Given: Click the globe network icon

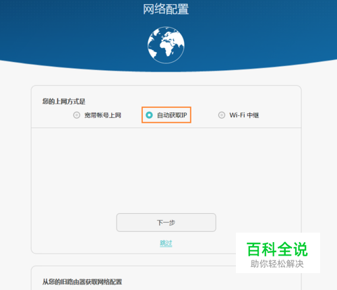Looking at the screenshot, I should tap(166, 45).
